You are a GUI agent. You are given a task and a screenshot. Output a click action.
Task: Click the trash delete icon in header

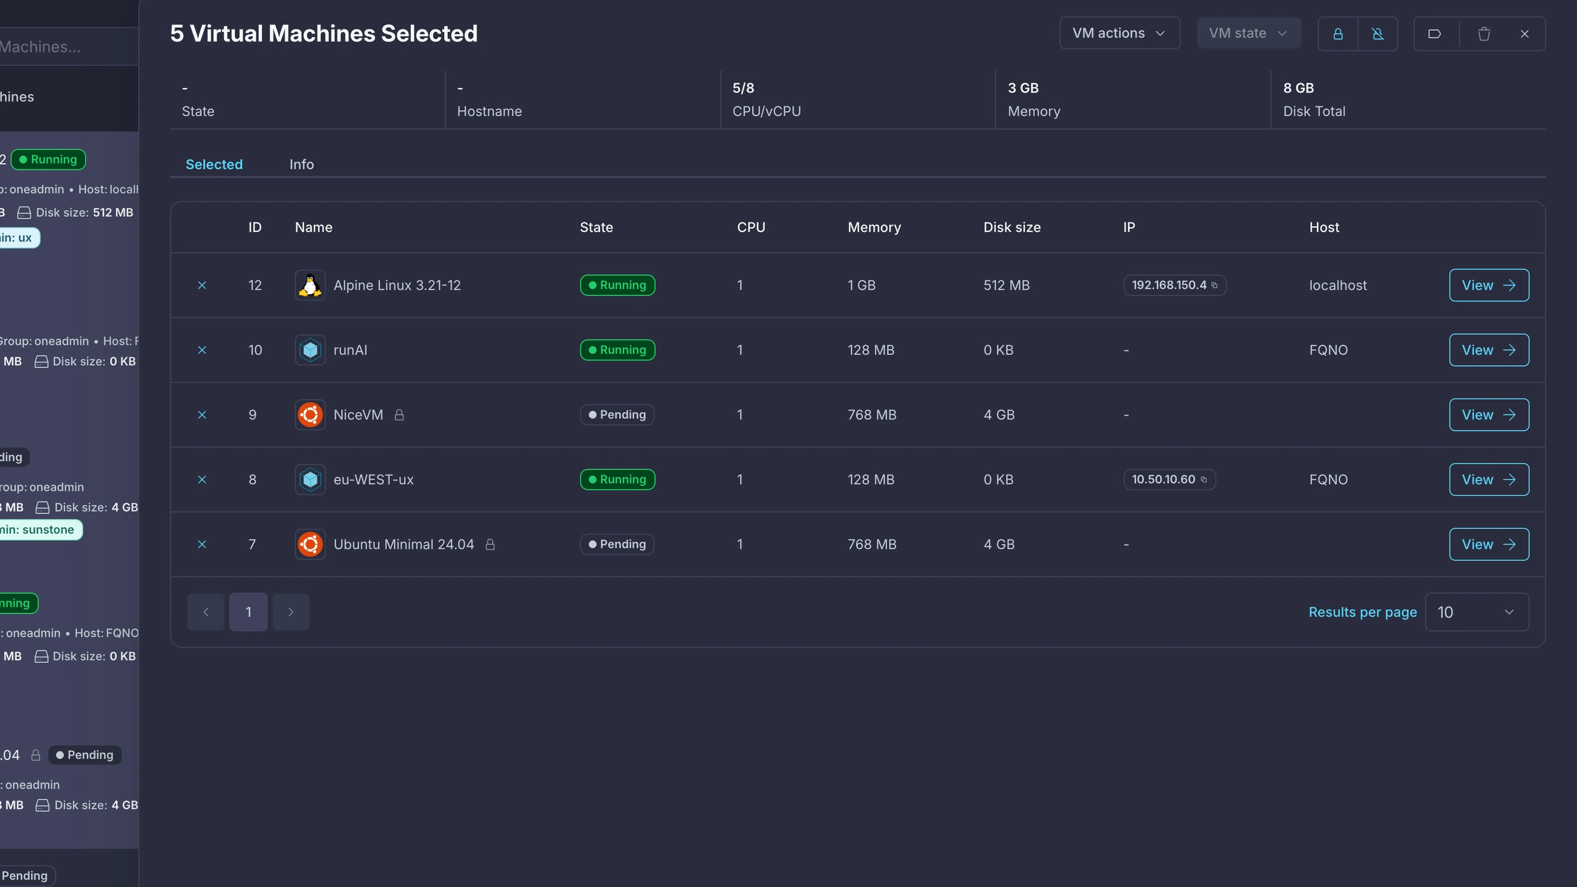click(x=1484, y=34)
